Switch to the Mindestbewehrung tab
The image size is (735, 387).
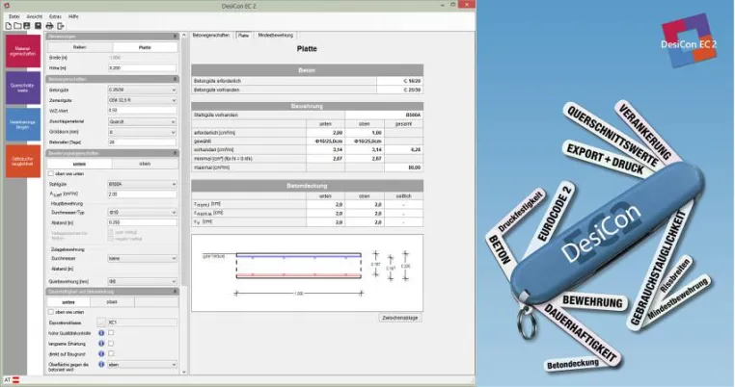276,35
